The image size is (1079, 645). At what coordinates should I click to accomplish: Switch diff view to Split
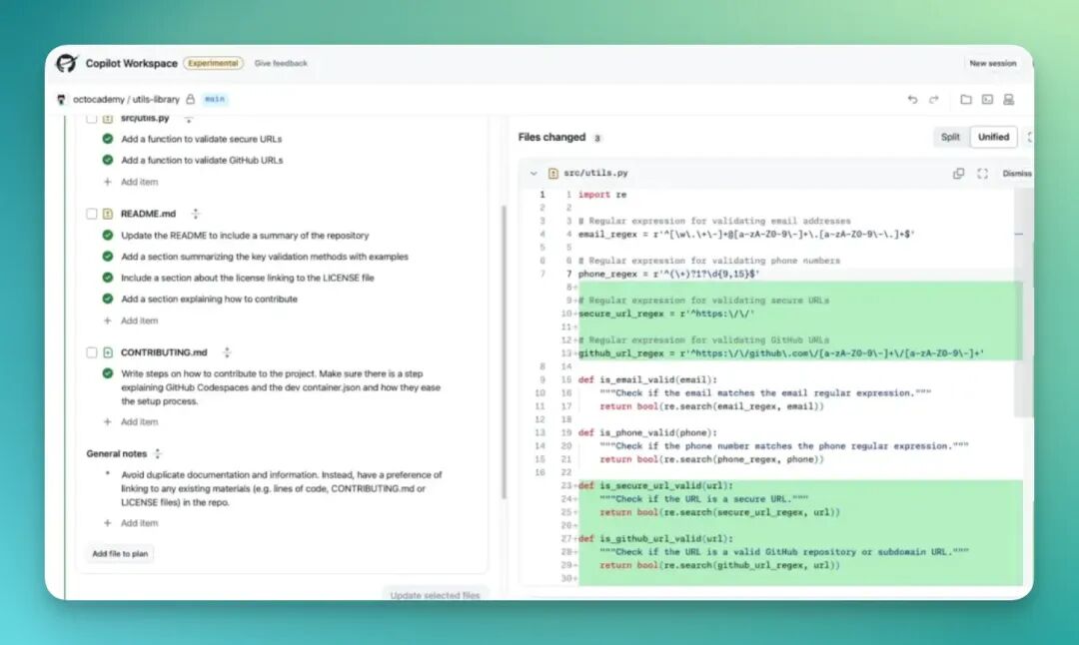tap(950, 137)
